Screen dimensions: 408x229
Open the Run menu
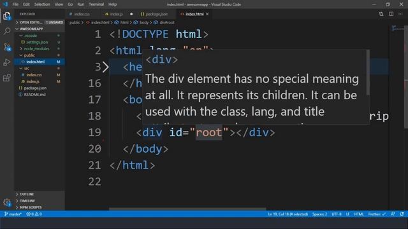coord(81,4)
